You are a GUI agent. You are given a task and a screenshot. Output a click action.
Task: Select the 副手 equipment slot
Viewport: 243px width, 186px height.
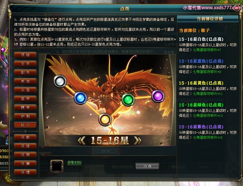(25, 72)
